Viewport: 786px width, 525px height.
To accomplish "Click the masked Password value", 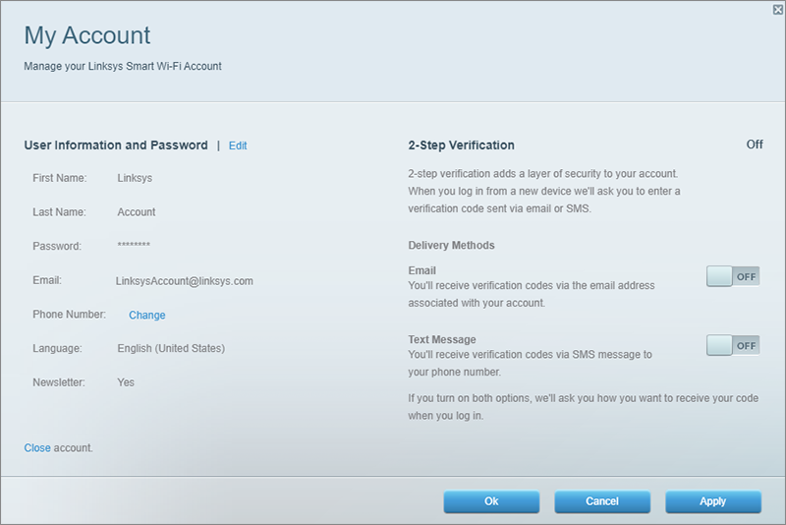I will point(134,245).
